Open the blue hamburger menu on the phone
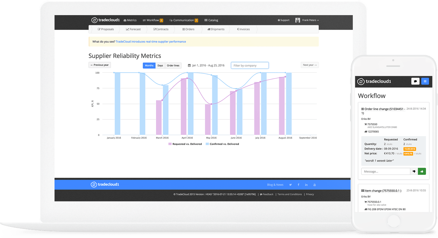This screenshot has width=438, height=238. pos(425,81)
